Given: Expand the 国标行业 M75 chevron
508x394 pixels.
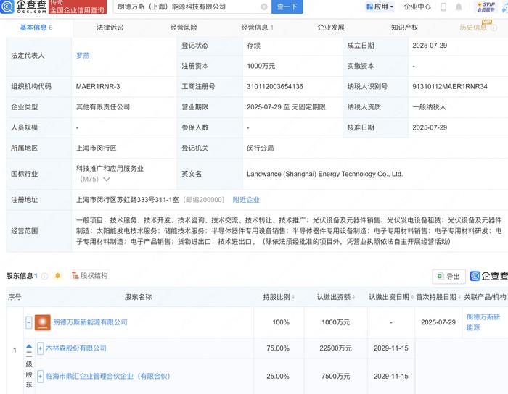Looking at the screenshot, I should pyautogui.click(x=106, y=179).
